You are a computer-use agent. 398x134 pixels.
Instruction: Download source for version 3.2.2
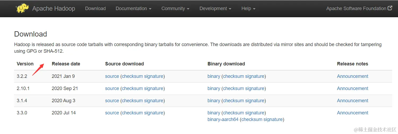click(112, 76)
